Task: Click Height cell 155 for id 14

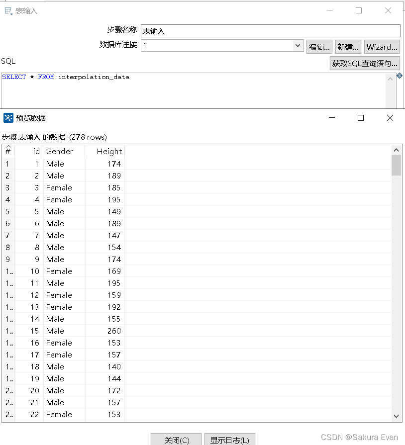Action: click(105, 319)
